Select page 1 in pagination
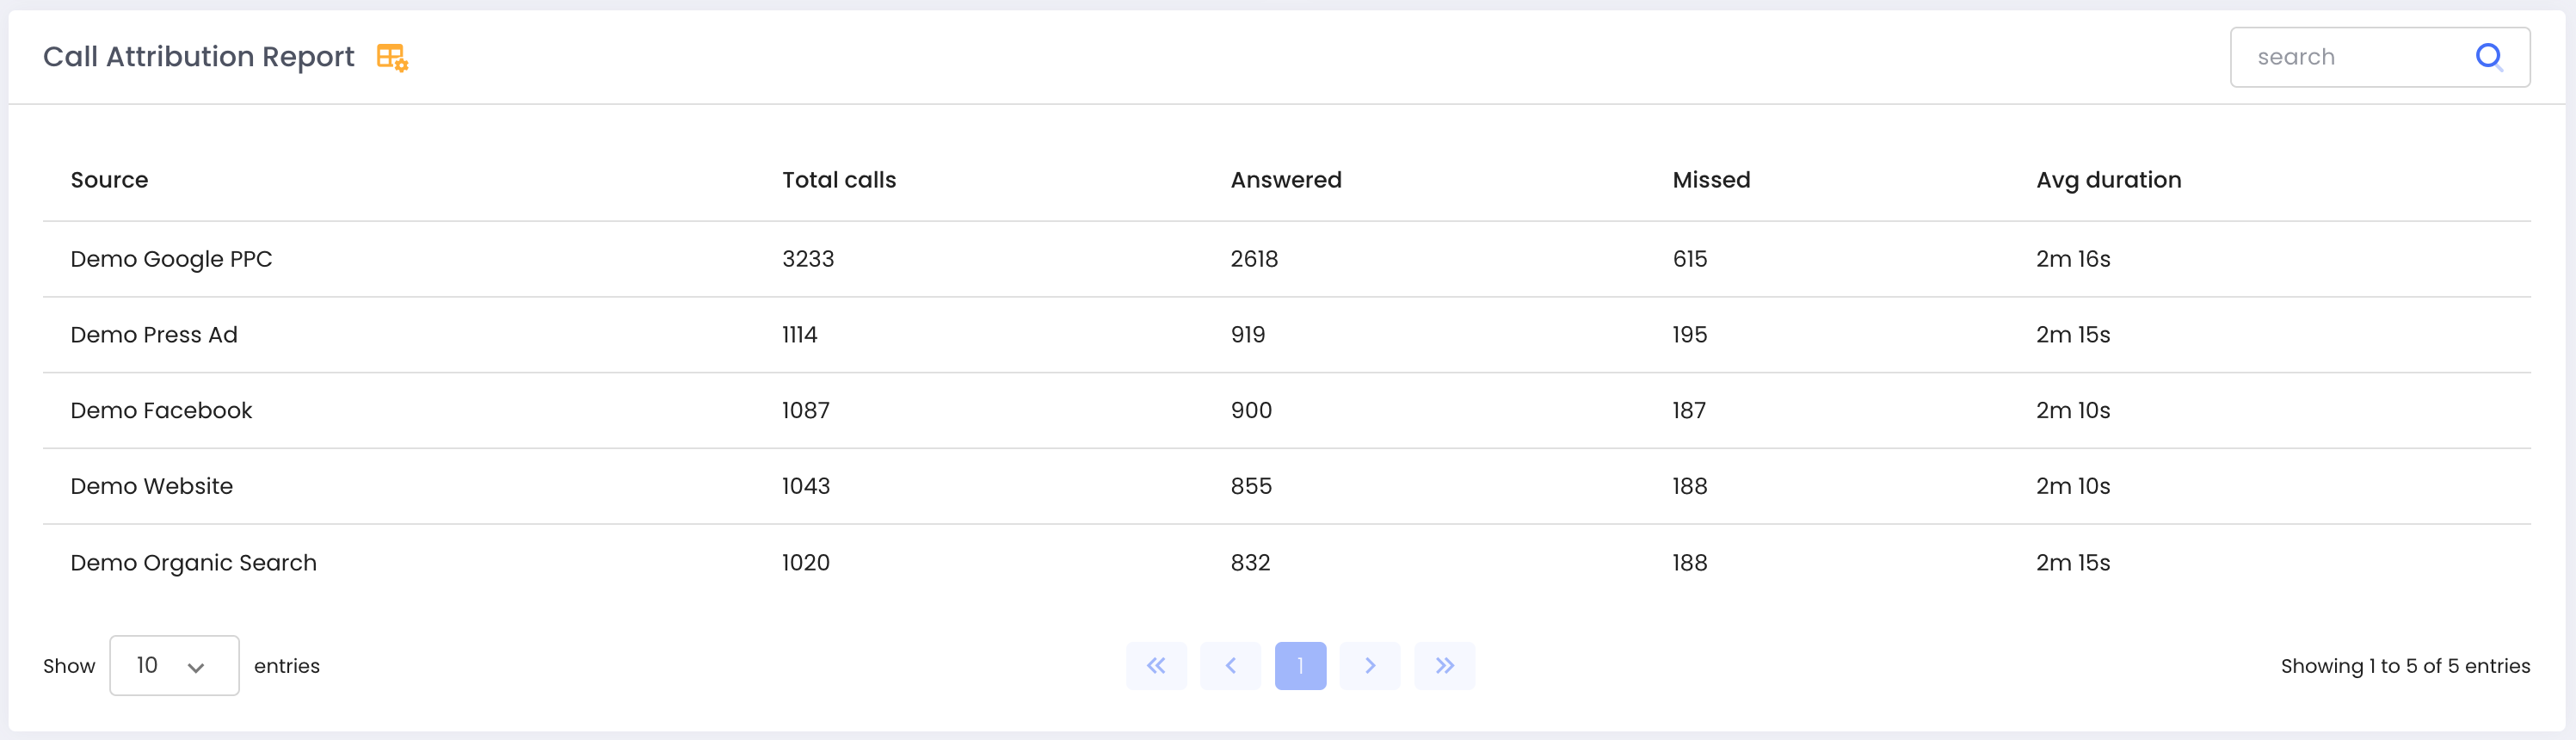Viewport: 2576px width, 740px height. pos(1300,666)
